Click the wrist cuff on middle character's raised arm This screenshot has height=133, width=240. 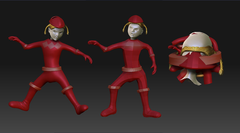pyautogui.click(x=105, y=50)
